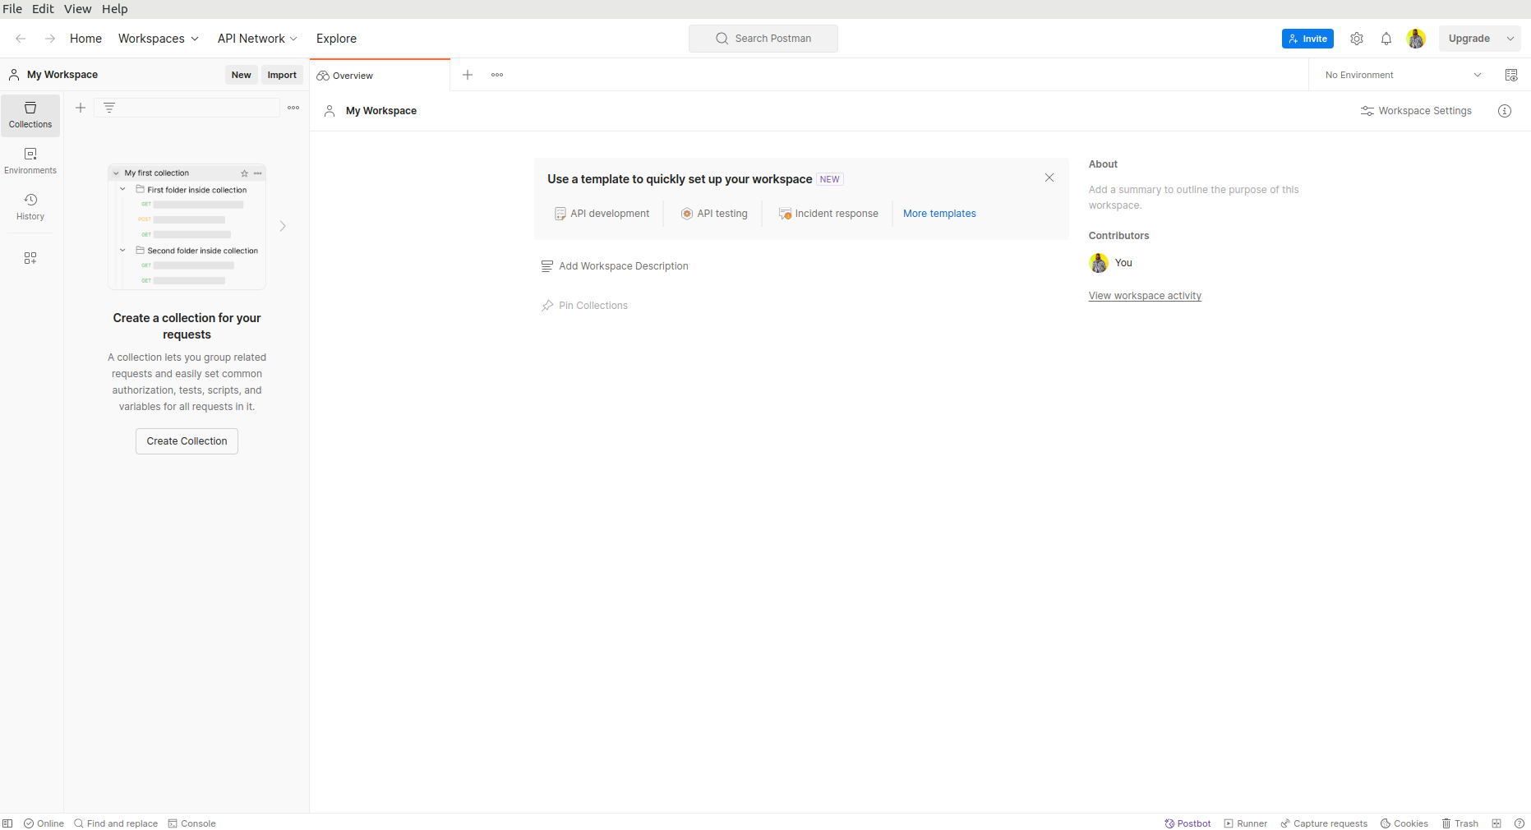The width and height of the screenshot is (1531, 830).
Task: Click Create Collection button
Action: click(187, 441)
